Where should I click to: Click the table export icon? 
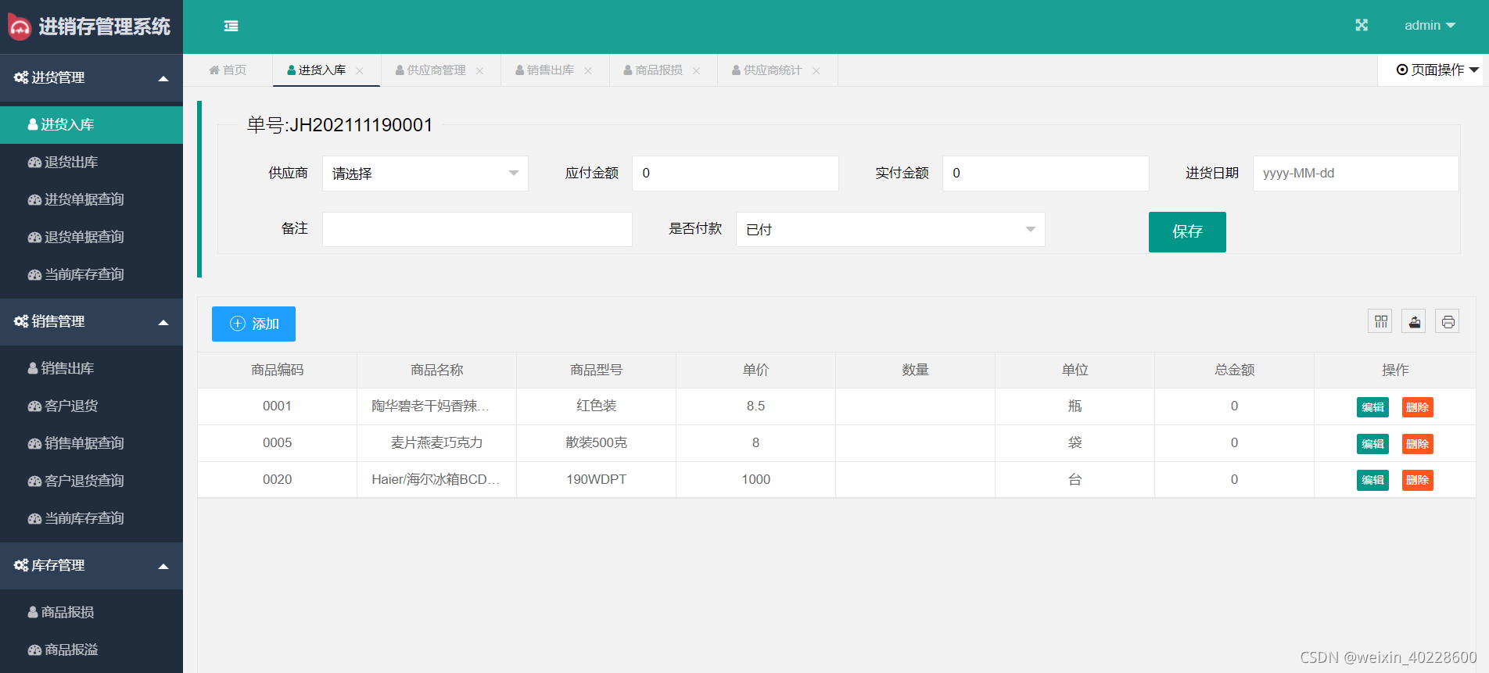(x=1414, y=321)
